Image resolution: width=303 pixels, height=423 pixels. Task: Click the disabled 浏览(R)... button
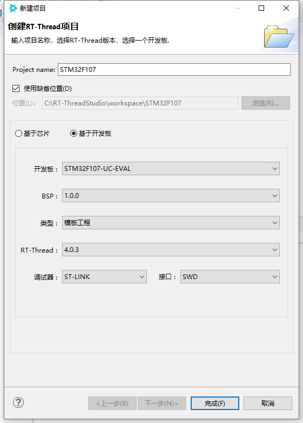tap(266, 103)
